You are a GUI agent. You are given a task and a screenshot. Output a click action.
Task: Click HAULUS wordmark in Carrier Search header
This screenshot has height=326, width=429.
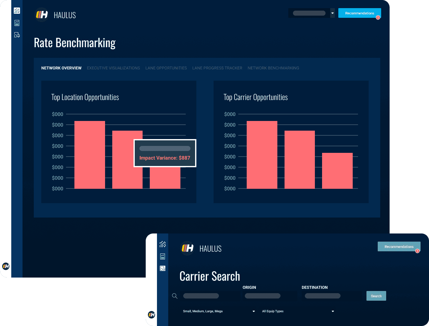coord(210,248)
